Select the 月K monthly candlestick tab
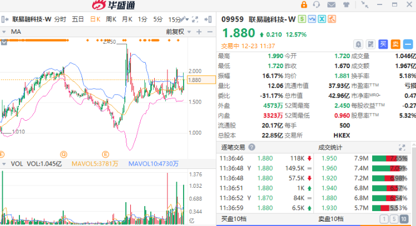Image resolution: width=416 pixels, height=226 pixels. pos(127,19)
